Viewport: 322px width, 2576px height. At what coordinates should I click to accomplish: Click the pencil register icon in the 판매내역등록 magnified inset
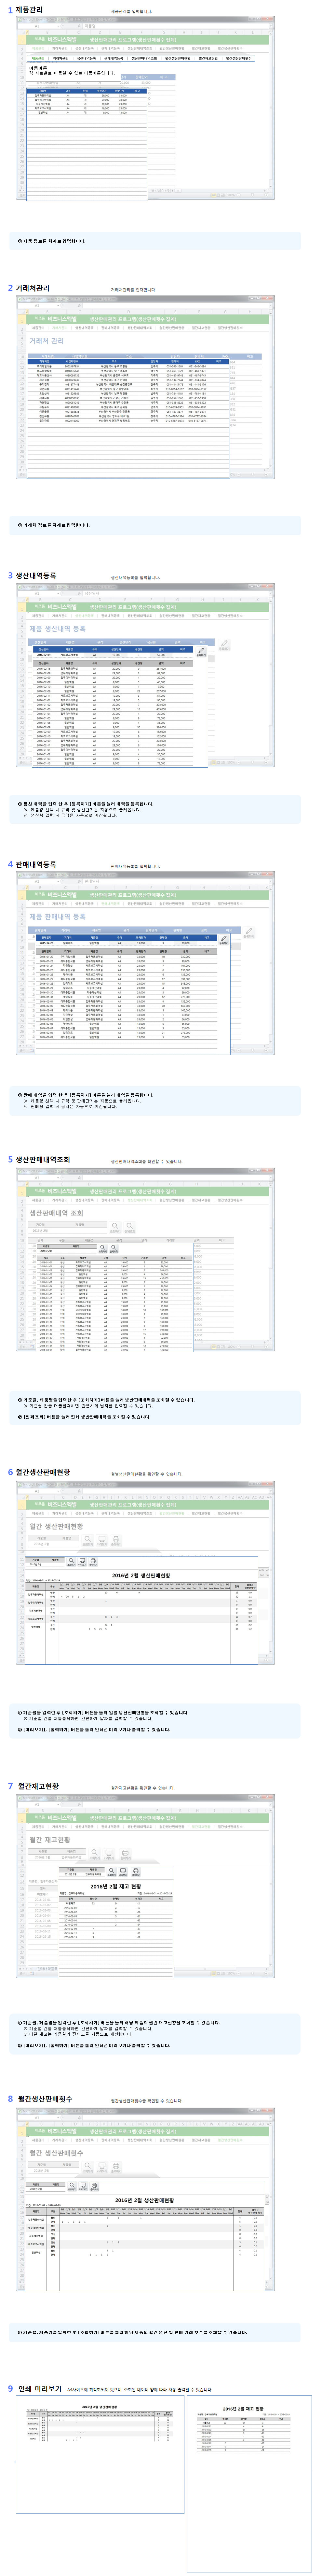[x=224, y=940]
